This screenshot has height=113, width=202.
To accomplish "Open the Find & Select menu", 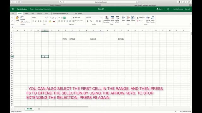I will pos(152,19).
